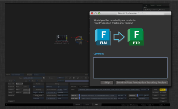Open the Animation menu
This screenshot has width=178, height=109.
[12, 90]
